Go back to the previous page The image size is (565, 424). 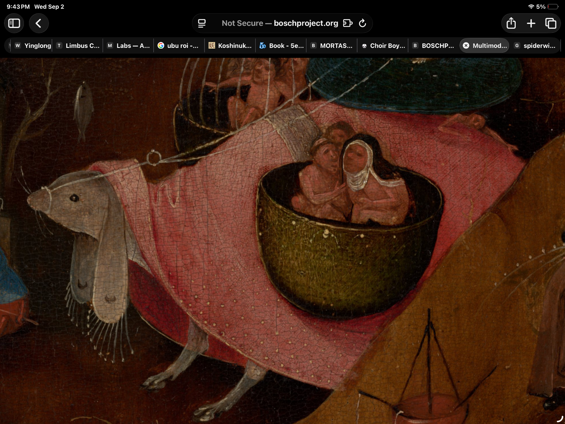39,23
